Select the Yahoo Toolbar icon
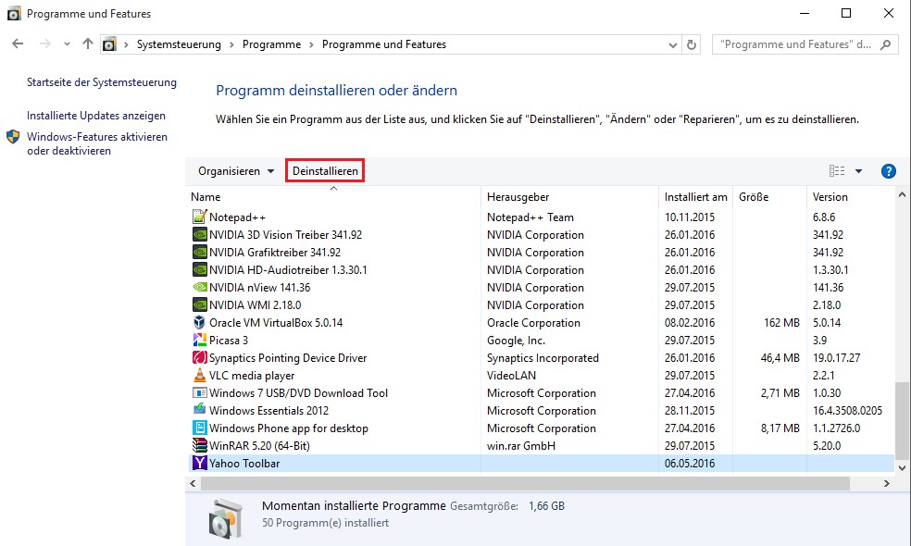 click(x=199, y=464)
